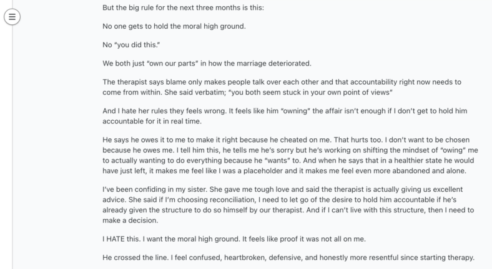The height and width of the screenshot is (269, 492).
Task: Click the "own our parts" sentence
Action: [207, 64]
